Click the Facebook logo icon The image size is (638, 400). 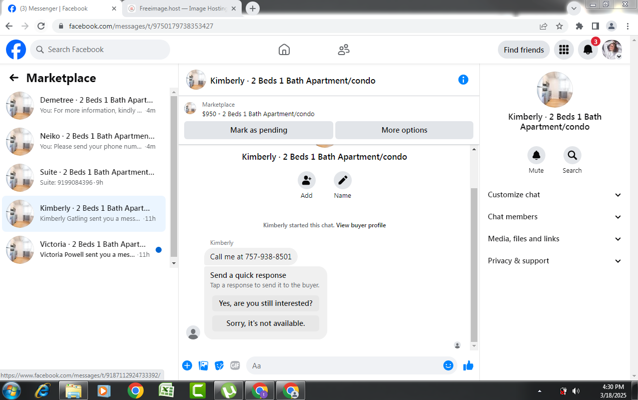tap(16, 50)
